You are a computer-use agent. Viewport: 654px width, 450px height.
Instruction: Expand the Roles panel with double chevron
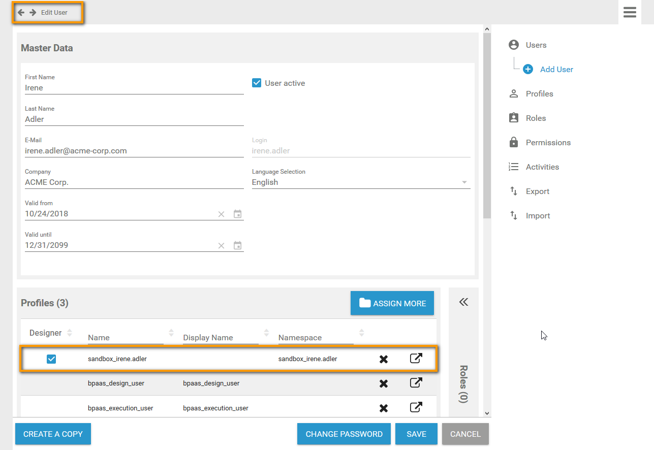(x=463, y=302)
